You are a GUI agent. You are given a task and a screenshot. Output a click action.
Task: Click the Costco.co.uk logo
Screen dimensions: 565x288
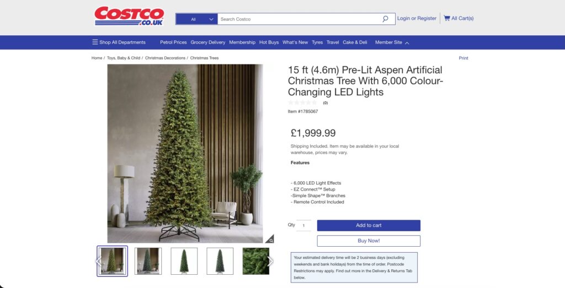(x=129, y=16)
